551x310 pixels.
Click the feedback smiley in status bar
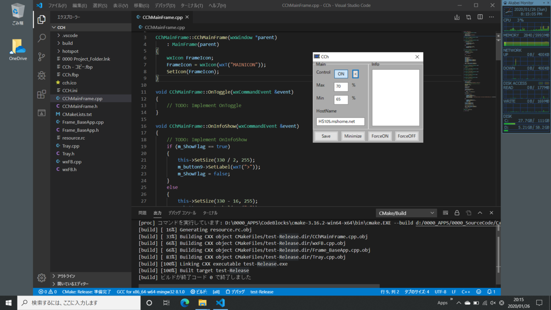(x=478, y=291)
